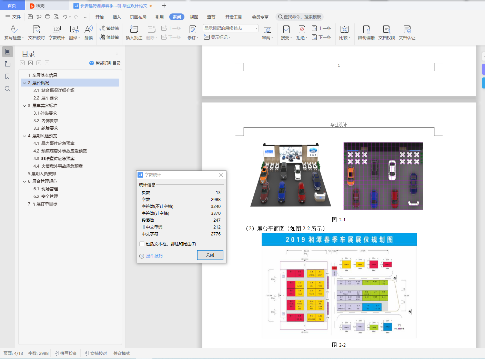Open the bookmark sidebar icon
The image size is (485, 359).
[8, 76]
